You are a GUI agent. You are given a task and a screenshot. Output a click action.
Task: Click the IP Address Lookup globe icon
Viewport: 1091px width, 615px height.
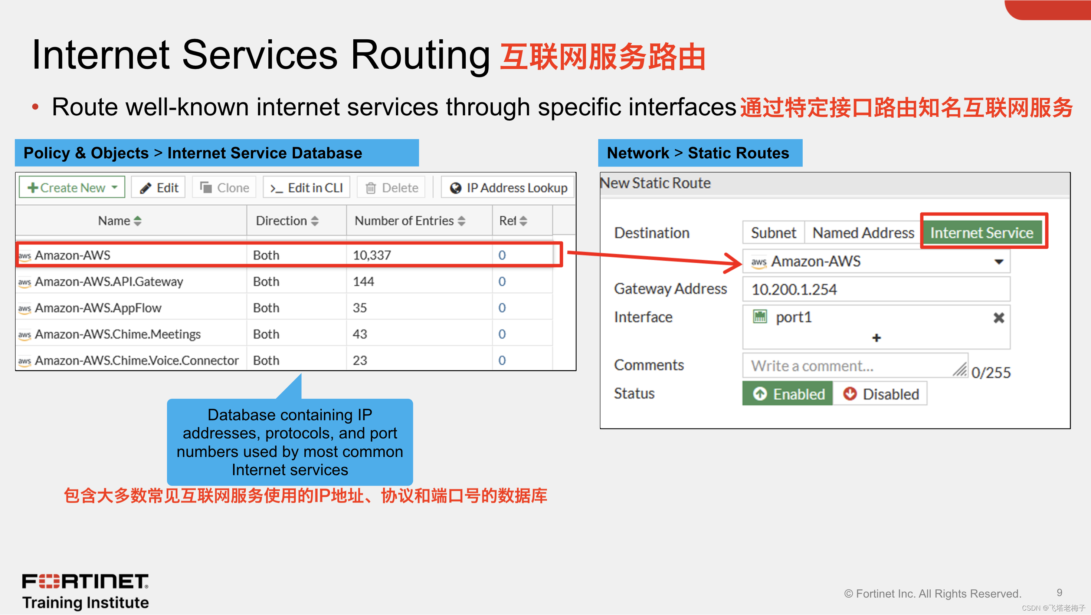point(455,188)
